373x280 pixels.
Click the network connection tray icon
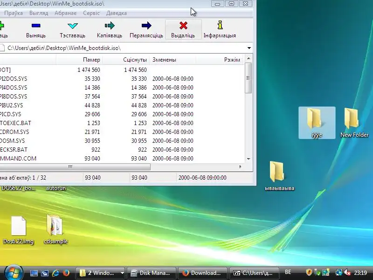[x=338, y=273]
